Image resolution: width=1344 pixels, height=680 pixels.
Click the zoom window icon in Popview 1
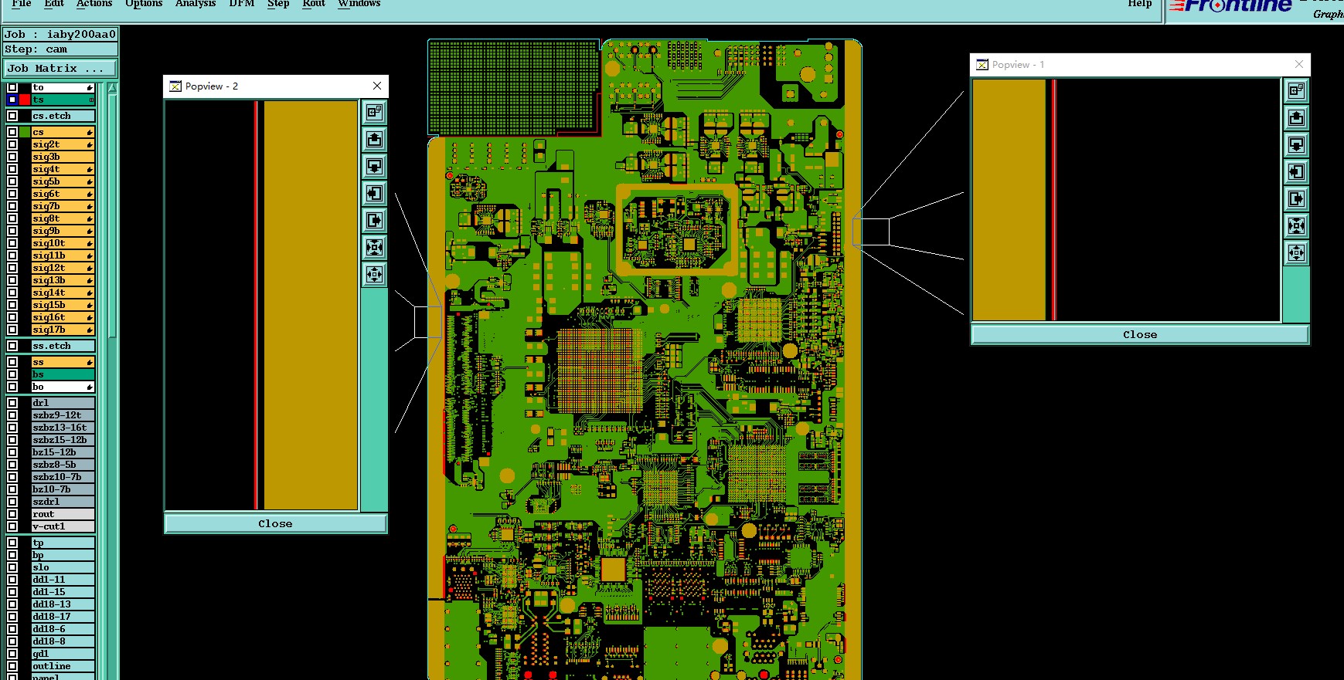click(x=1296, y=90)
